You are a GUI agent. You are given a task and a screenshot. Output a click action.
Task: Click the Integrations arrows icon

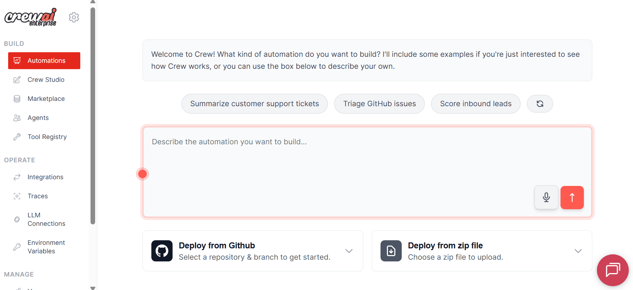[17, 177]
